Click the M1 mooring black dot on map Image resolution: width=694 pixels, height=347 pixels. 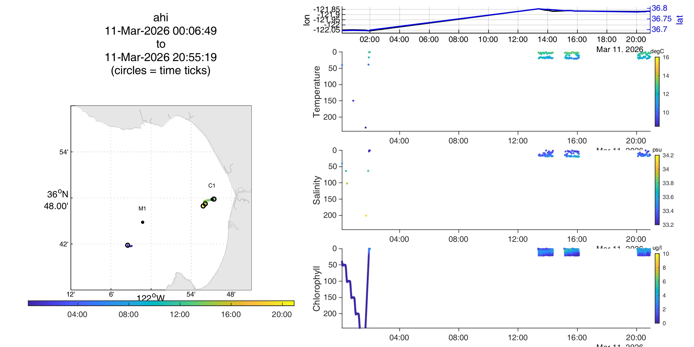click(x=143, y=222)
